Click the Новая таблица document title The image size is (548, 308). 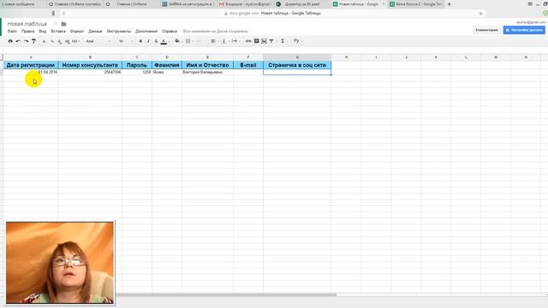click(27, 24)
